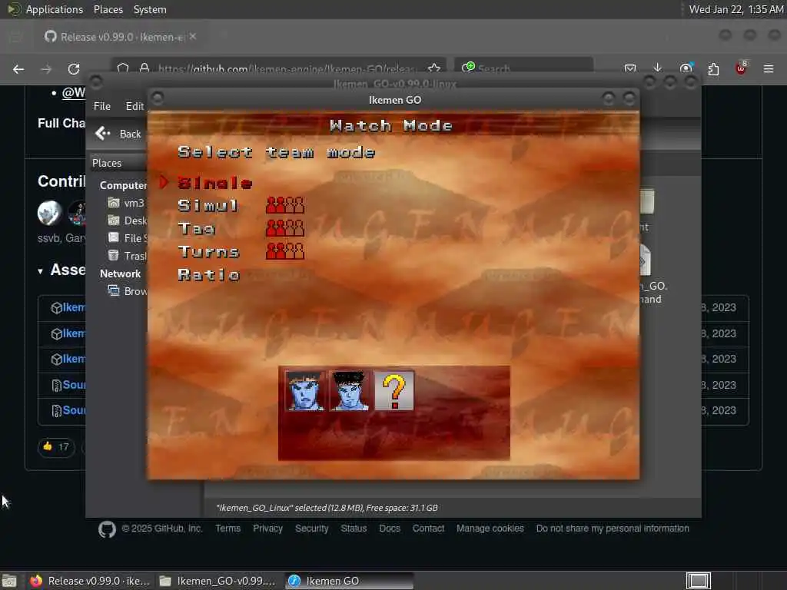The height and width of the screenshot is (590, 787).
Task: Open Terms link in GitHub footer
Action: coord(227,529)
